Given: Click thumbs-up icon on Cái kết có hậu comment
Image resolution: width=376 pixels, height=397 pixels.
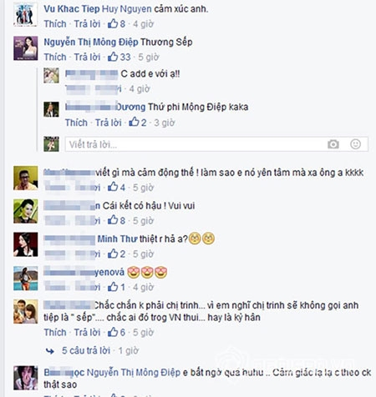Looking at the screenshot, I should [x=113, y=220].
